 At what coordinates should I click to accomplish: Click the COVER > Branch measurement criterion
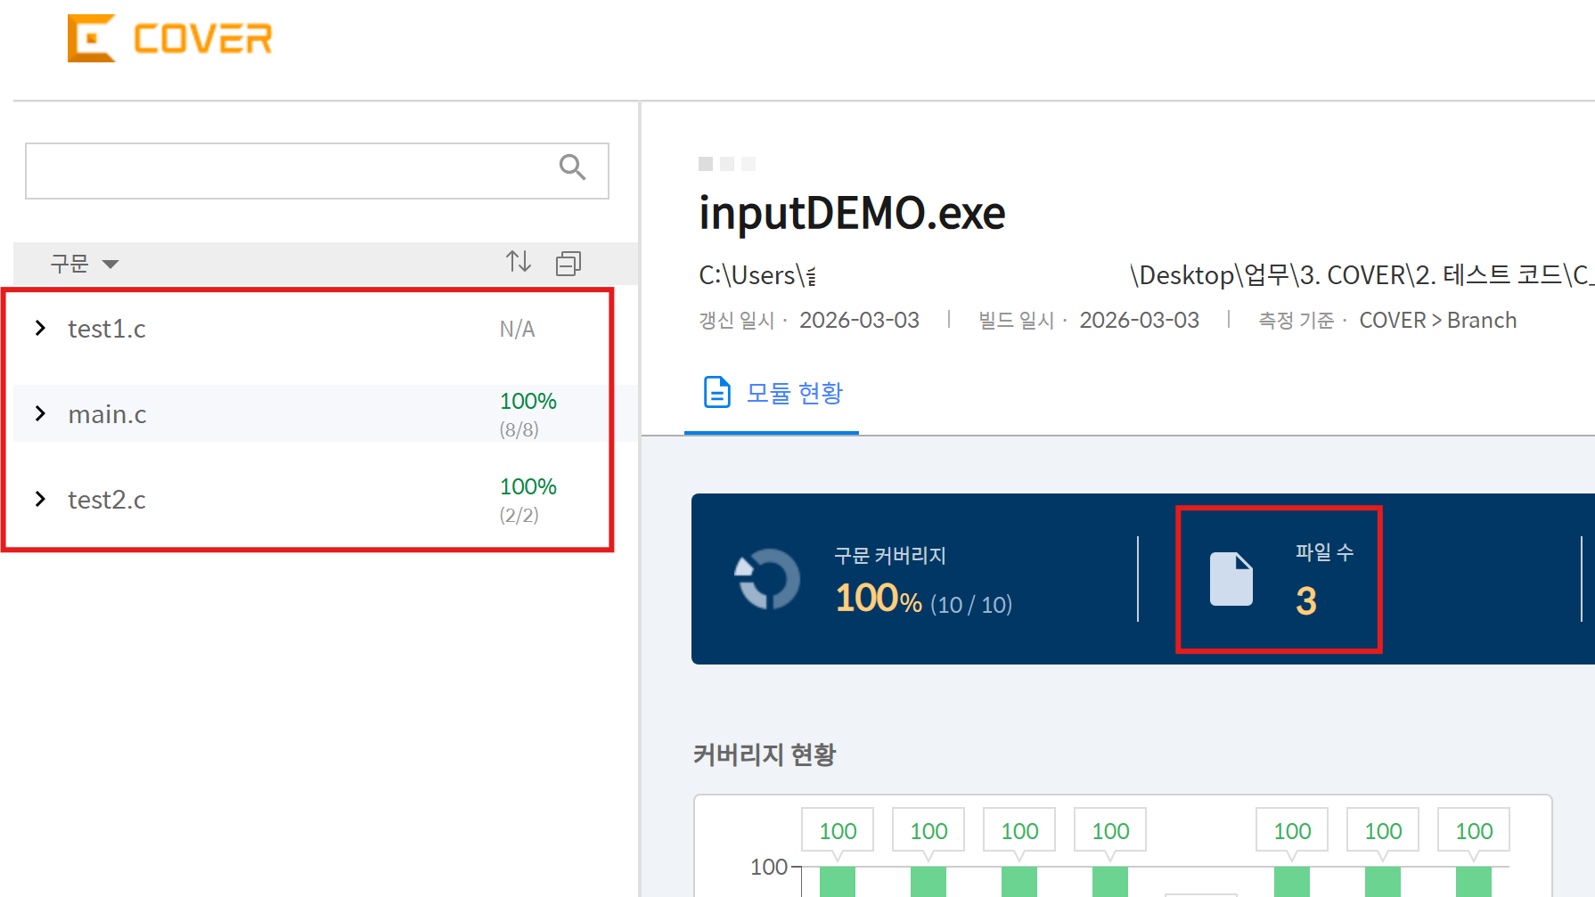click(1437, 320)
